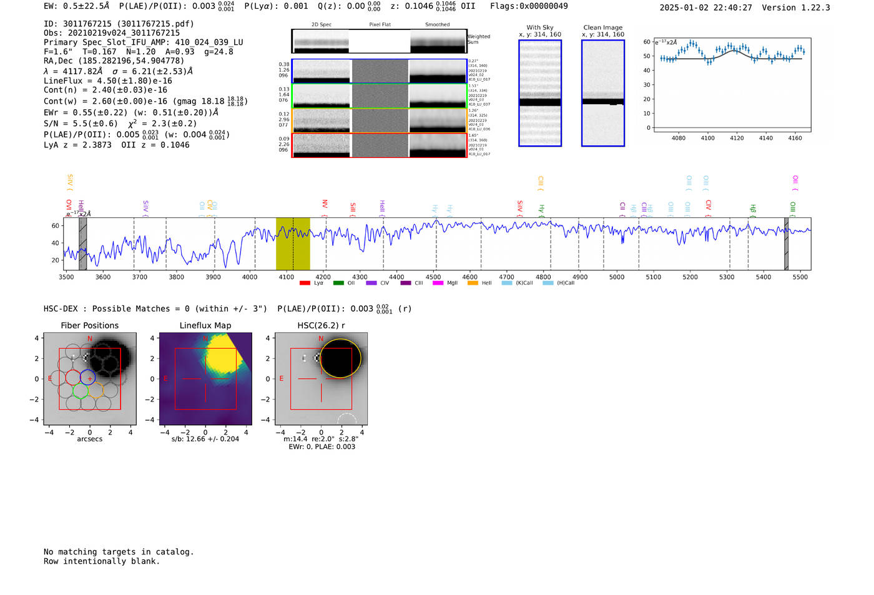The image size is (874, 595).
Task: Click the Primary Spec_Slot_IFU_AMP line
Action: 144,42
